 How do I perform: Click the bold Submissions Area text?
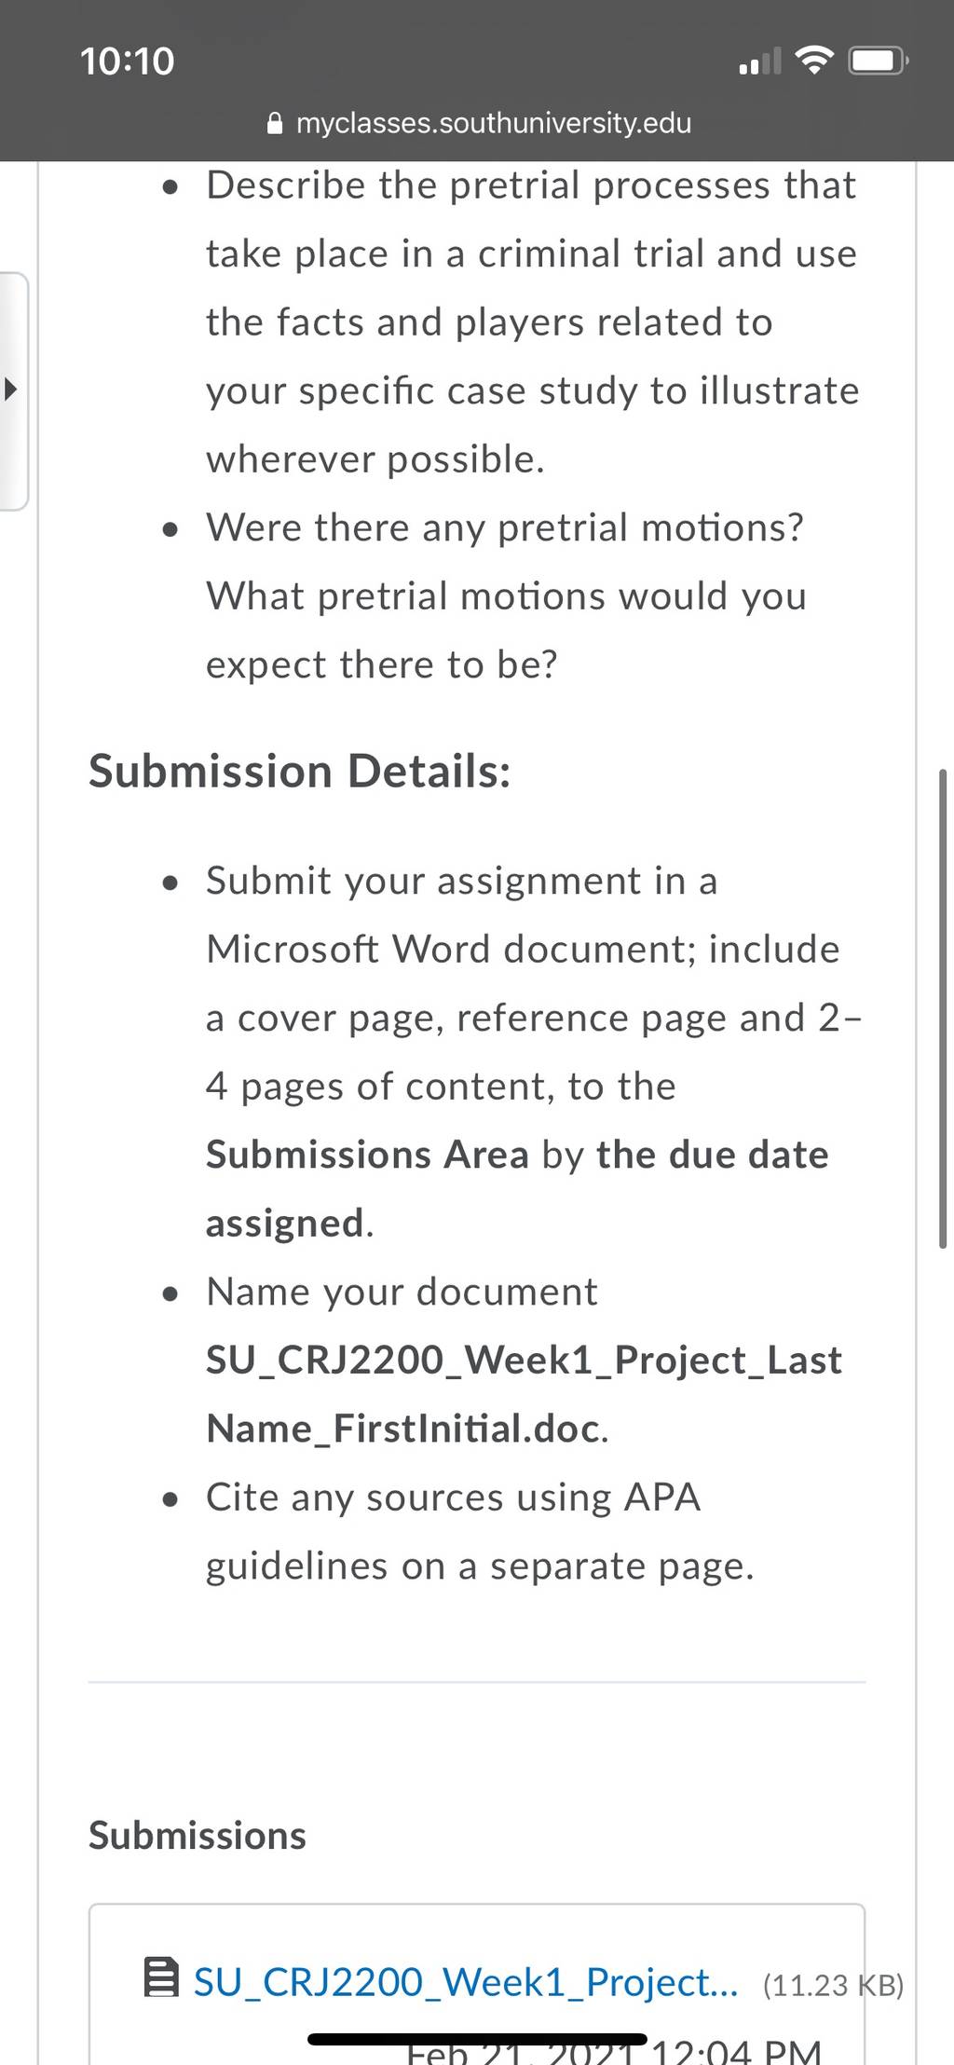click(367, 1155)
